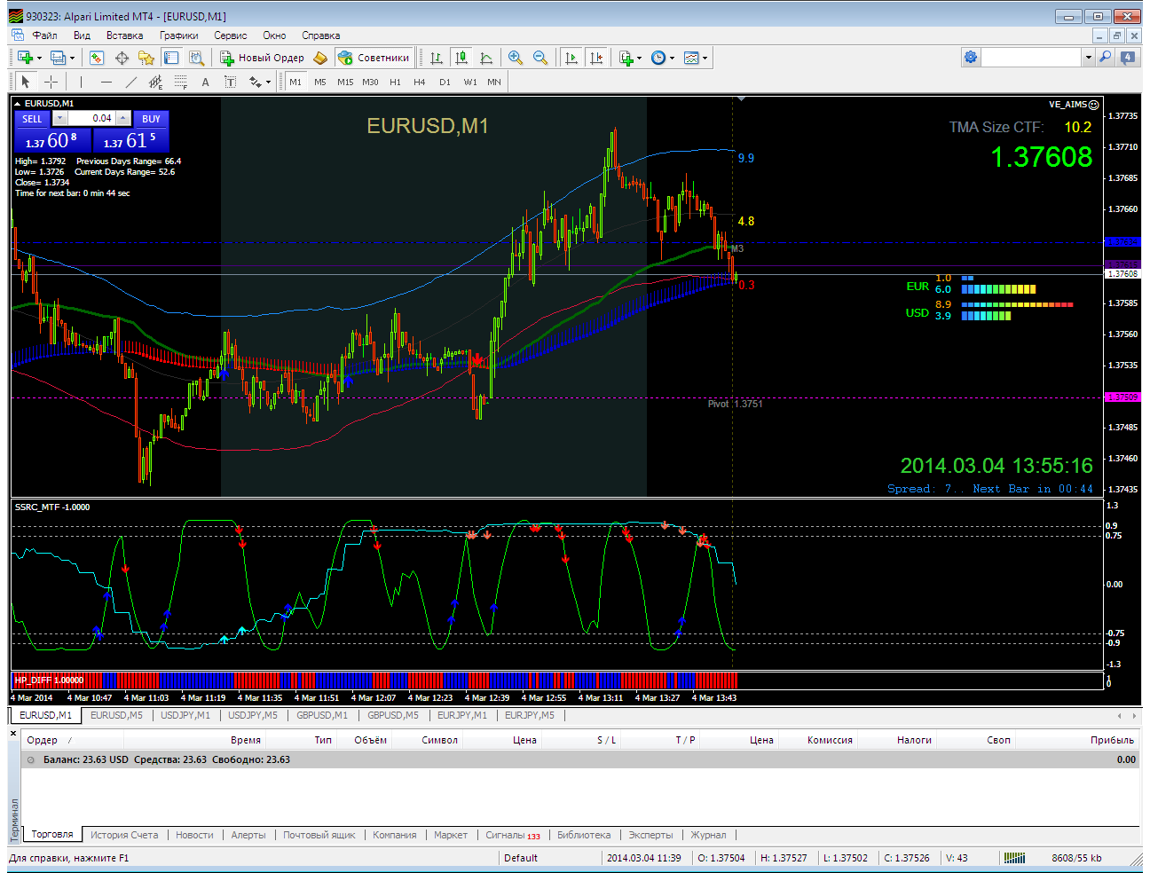Select the Fibonacci Retracement tool
The image size is (1150, 873).
tap(181, 82)
